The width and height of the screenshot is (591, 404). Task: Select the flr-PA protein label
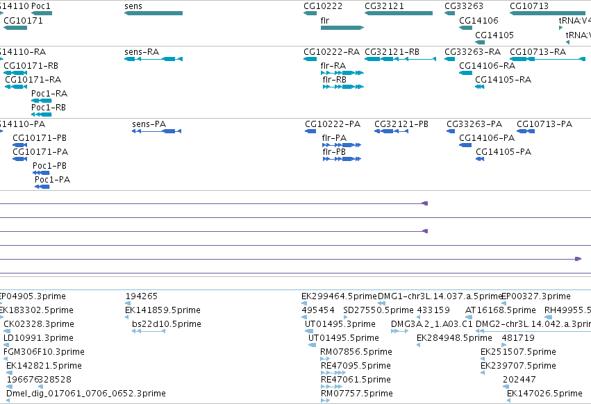click(334, 138)
